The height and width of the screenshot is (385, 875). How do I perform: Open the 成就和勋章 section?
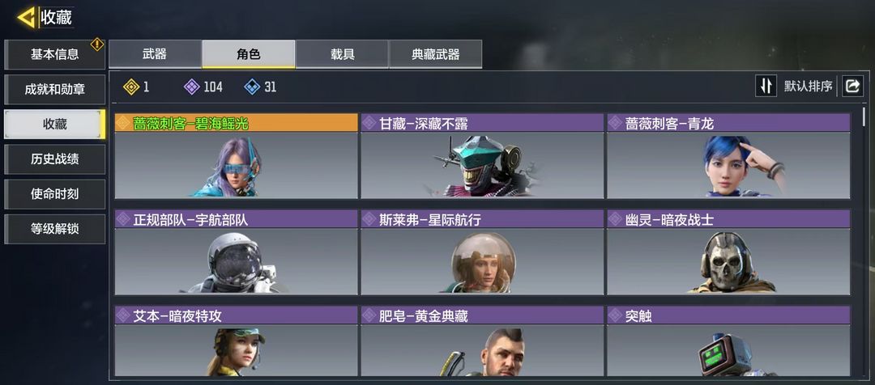coord(55,90)
